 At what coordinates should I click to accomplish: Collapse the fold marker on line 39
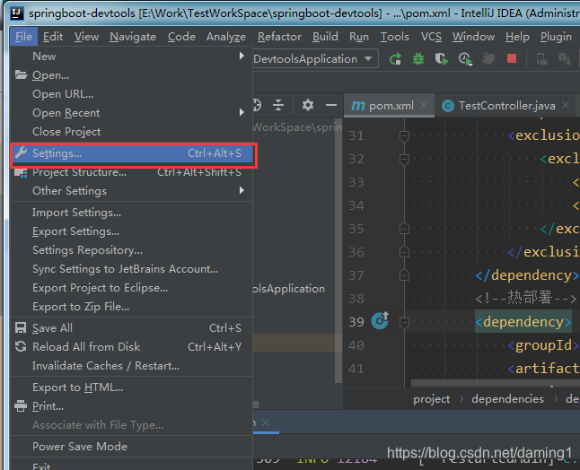[x=404, y=322]
